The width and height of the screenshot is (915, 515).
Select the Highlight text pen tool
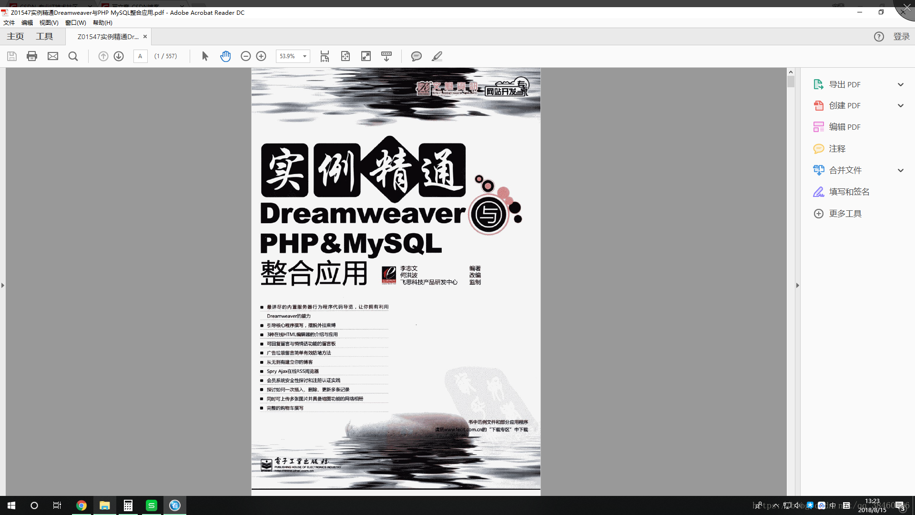tap(437, 56)
